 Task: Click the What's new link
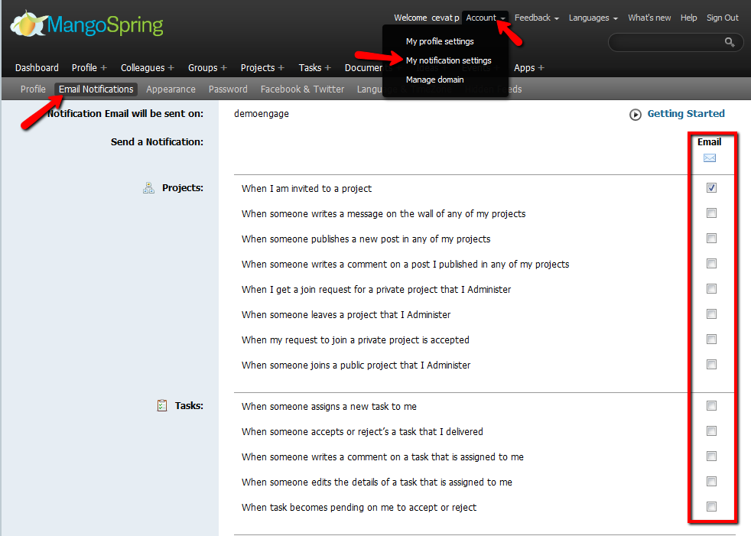(649, 18)
